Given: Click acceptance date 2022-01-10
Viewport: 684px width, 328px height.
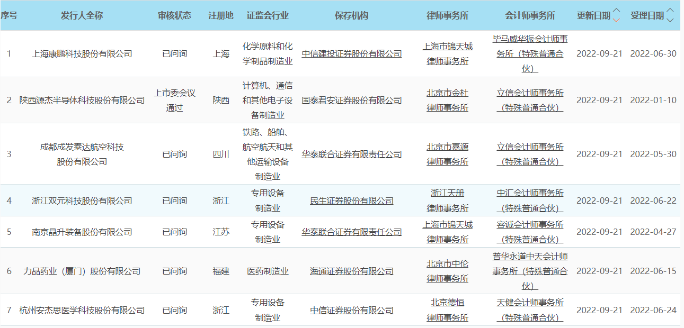Looking at the screenshot, I should pos(653,100).
